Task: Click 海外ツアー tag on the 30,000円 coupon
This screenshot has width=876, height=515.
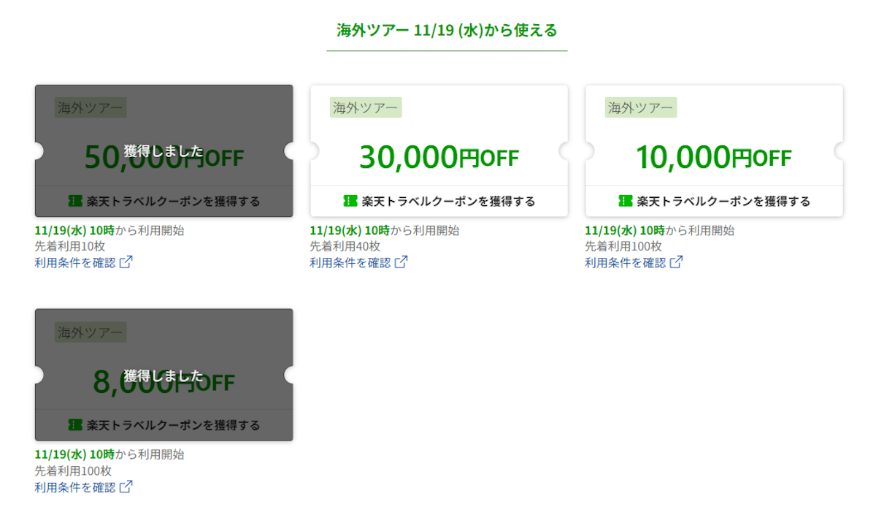Action: (366, 108)
